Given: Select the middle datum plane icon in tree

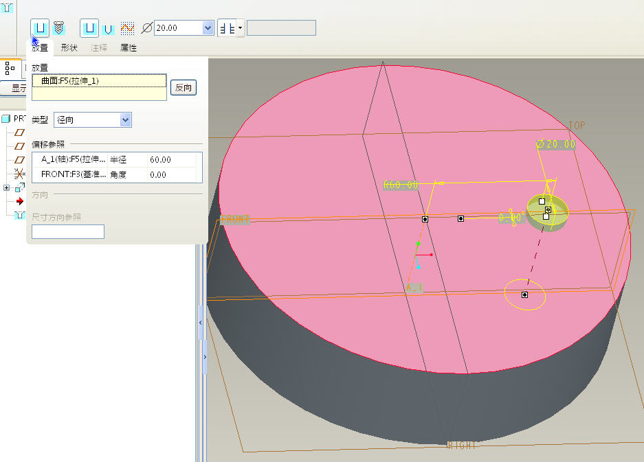Looking at the screenshot, I should point(19,146).
